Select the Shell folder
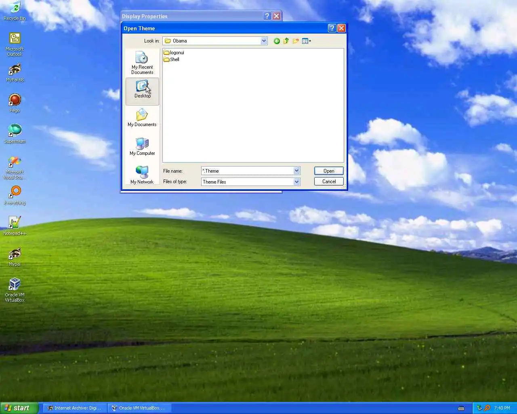 coord(171,59)
